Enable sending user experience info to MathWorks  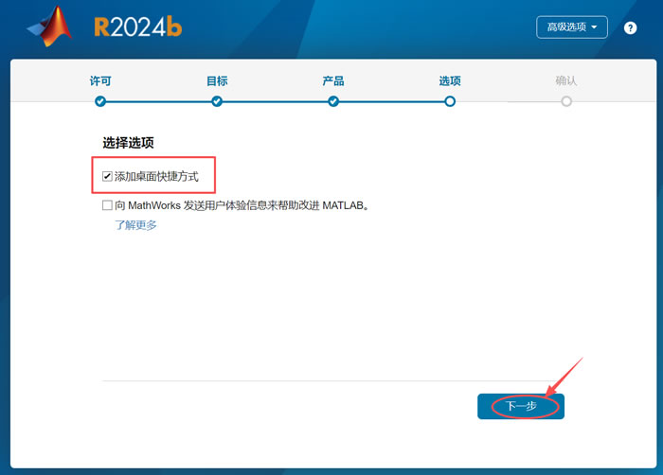pos(108,205)
